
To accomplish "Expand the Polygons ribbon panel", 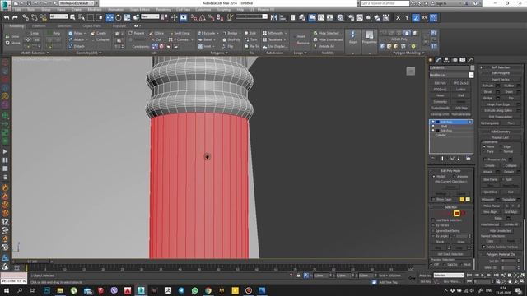I will (x=219, y=53).
